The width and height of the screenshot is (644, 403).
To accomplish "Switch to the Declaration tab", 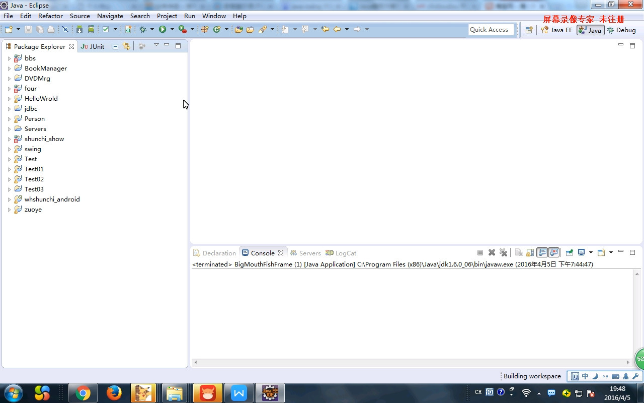I will click(215, 253).
